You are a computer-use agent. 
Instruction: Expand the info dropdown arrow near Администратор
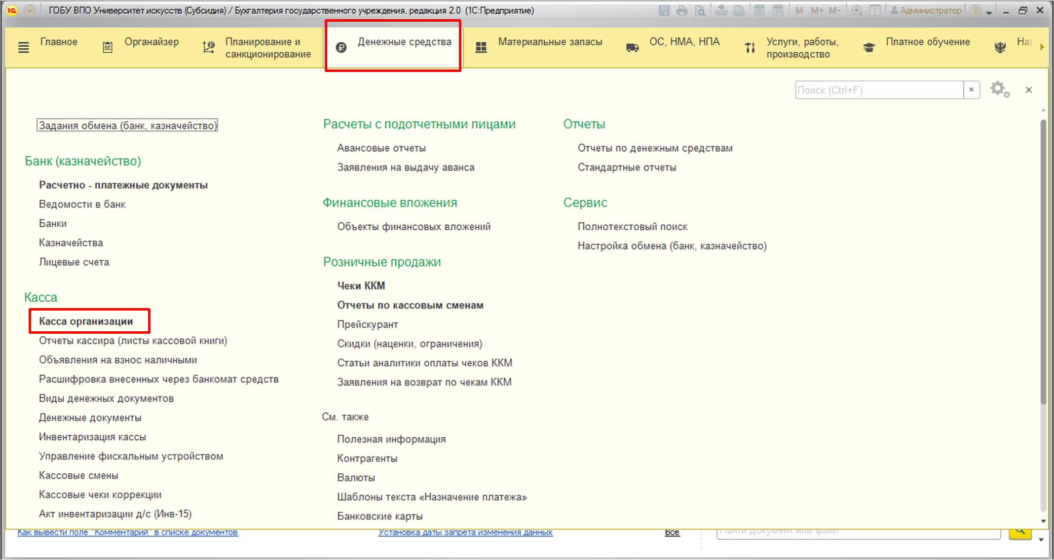(x=989, y=12)
